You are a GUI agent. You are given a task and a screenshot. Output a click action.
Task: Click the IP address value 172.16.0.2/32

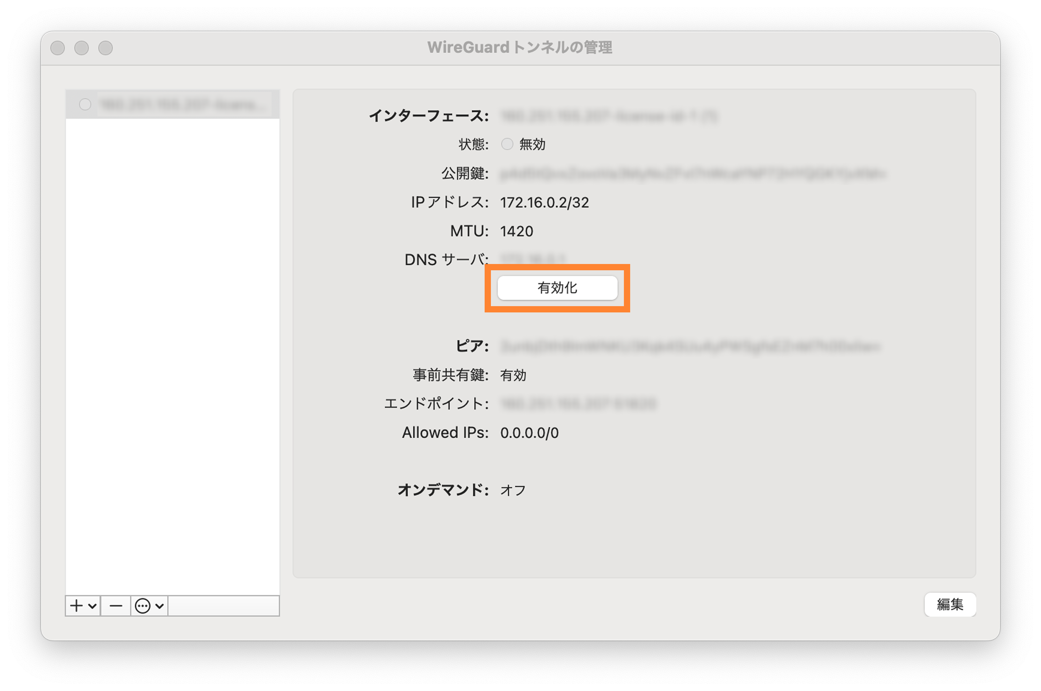(545, 202)
